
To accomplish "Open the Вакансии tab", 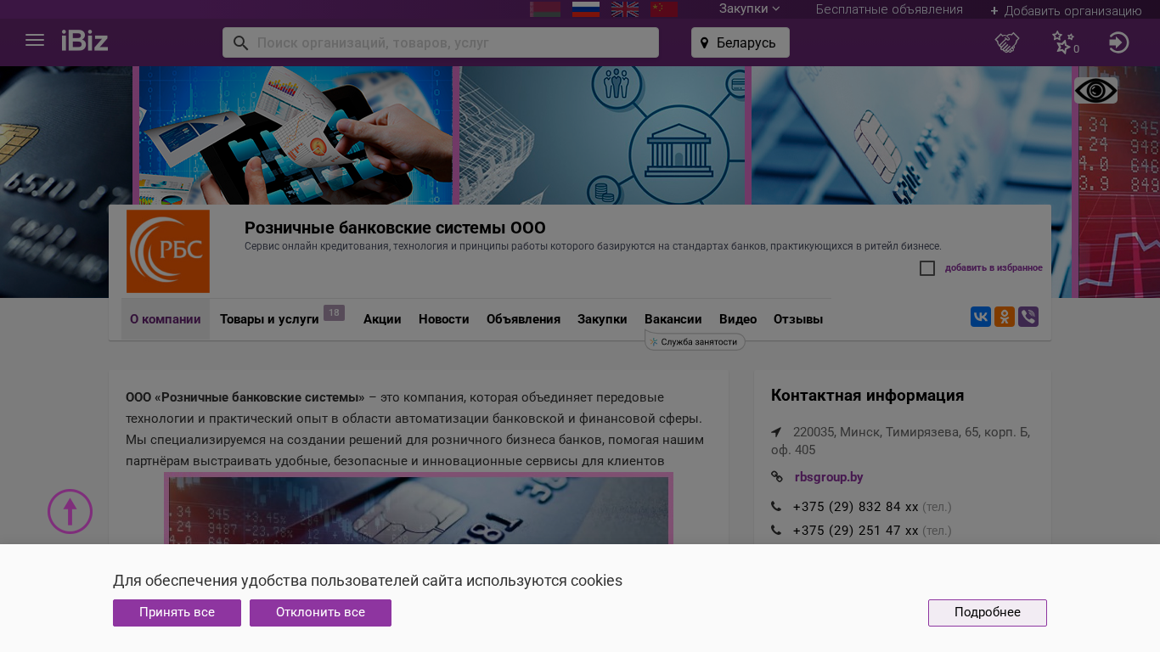I will (x=673, y=319).
